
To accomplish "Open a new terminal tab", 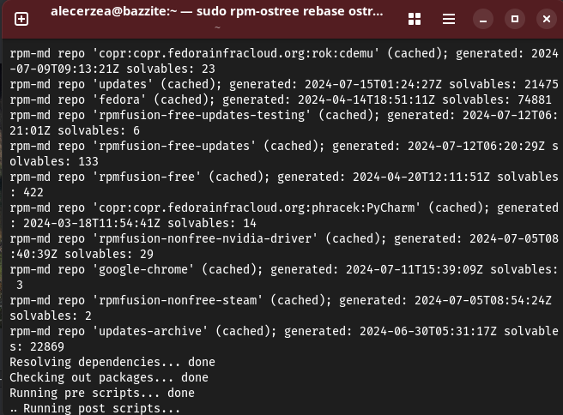I will point(21,18).
